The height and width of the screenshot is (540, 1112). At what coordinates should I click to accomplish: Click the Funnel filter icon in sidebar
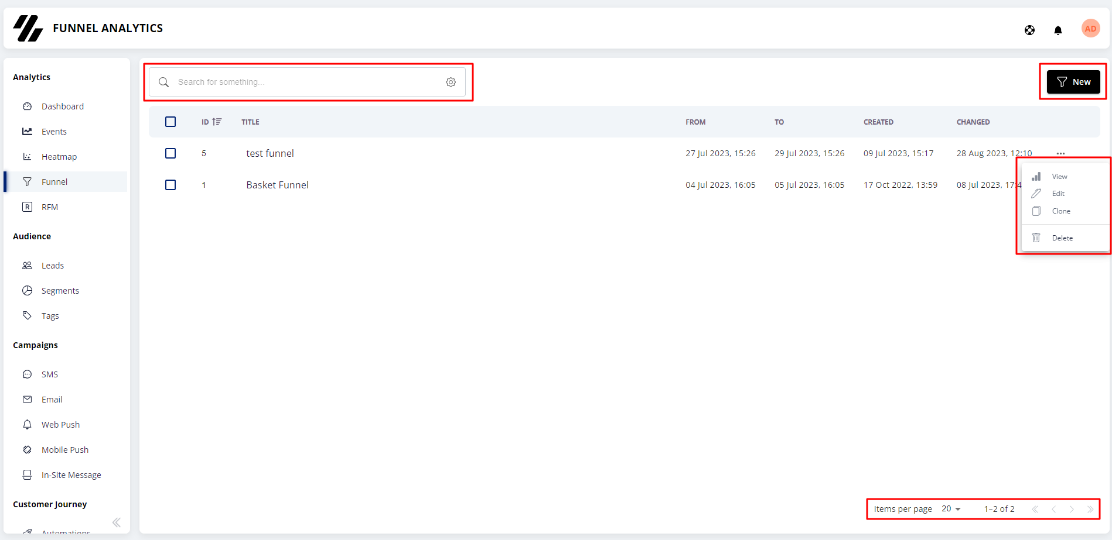[x=27, y=182]
